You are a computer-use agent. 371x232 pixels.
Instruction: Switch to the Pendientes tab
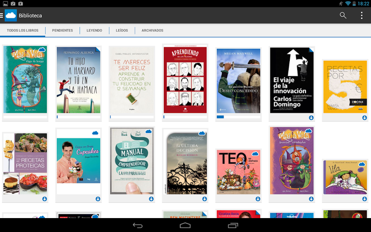click(63, 30)
